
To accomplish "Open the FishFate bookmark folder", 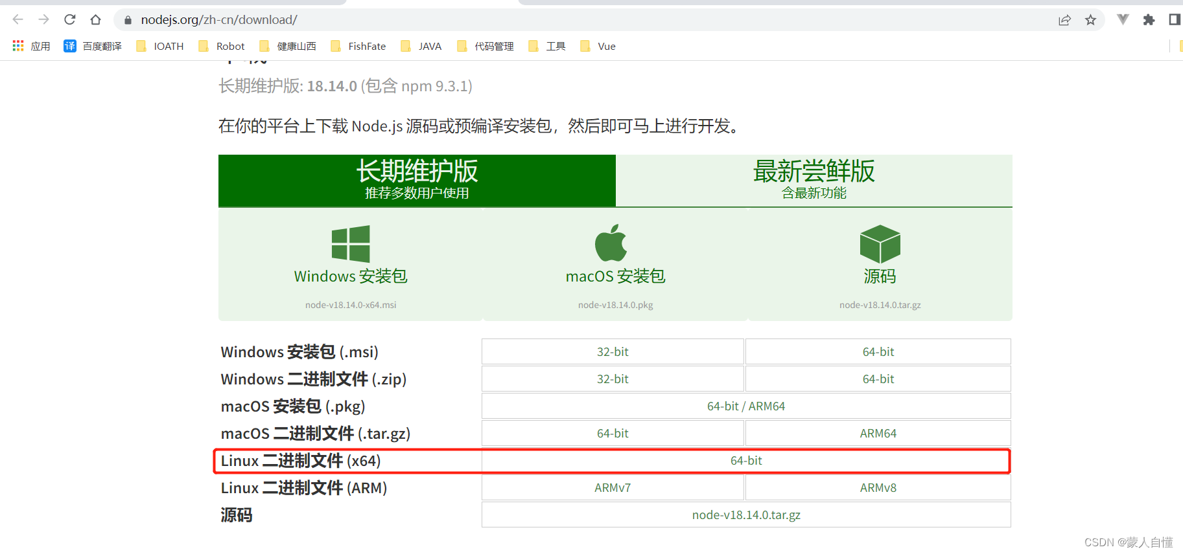I will [358, 46].
